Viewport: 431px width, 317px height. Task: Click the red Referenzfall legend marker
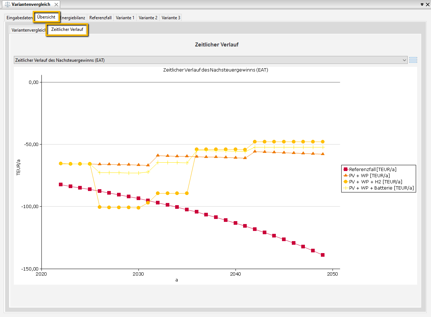[x=346, y=170]
